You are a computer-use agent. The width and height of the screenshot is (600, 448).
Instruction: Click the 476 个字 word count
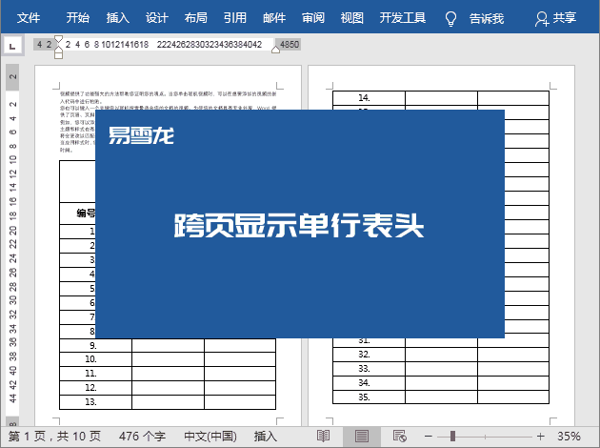(x=144, y=436)
